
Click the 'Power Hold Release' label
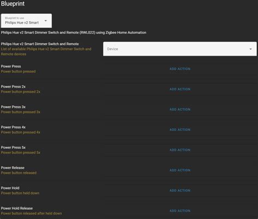pyautogui.click(x=17, y=208)
